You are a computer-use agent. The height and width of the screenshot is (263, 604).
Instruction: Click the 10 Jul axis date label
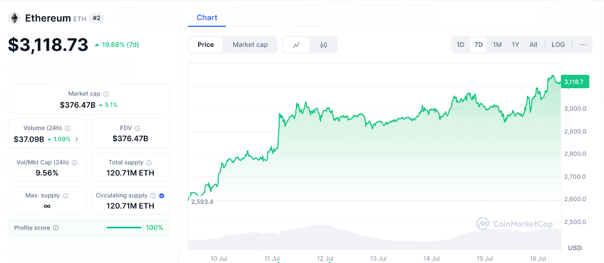pyautogui.click(x=219, y=258)
